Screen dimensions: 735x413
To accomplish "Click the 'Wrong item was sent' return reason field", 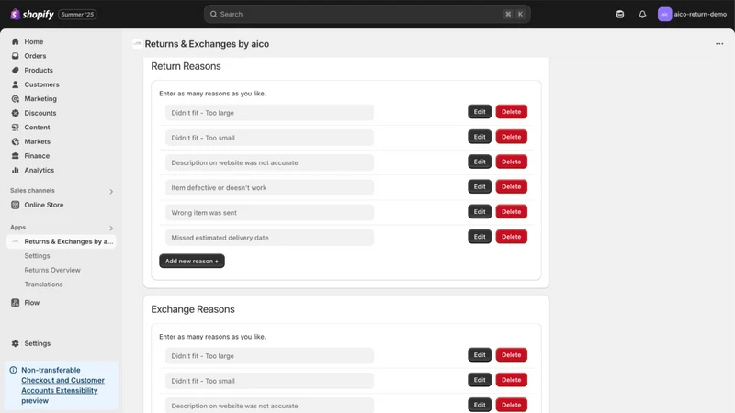I will 269,213.
